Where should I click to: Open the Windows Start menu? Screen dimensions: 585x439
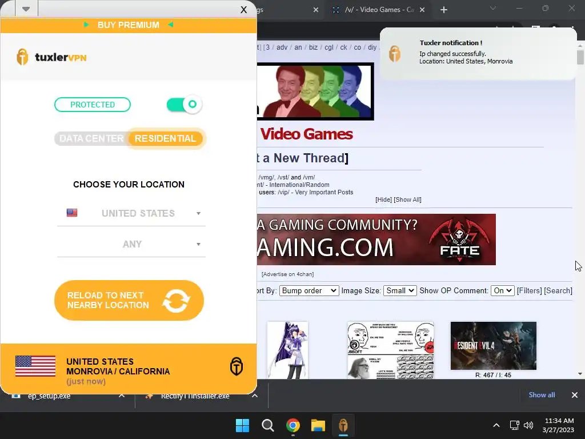[242, 425]
